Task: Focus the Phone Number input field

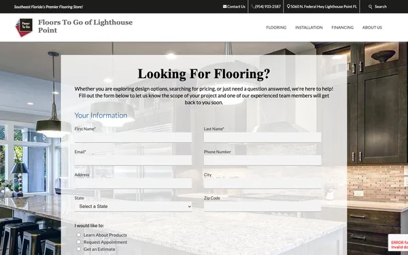Action: (262, 160)
